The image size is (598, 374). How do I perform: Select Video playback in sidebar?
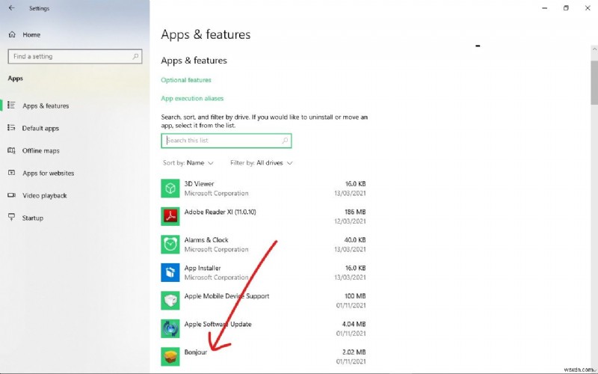(x=44, y=196)
